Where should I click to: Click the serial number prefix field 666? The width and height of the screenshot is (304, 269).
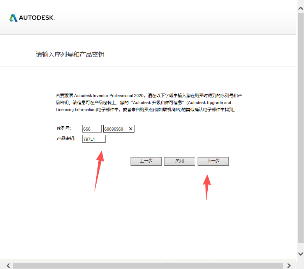(x=92, y=129)
